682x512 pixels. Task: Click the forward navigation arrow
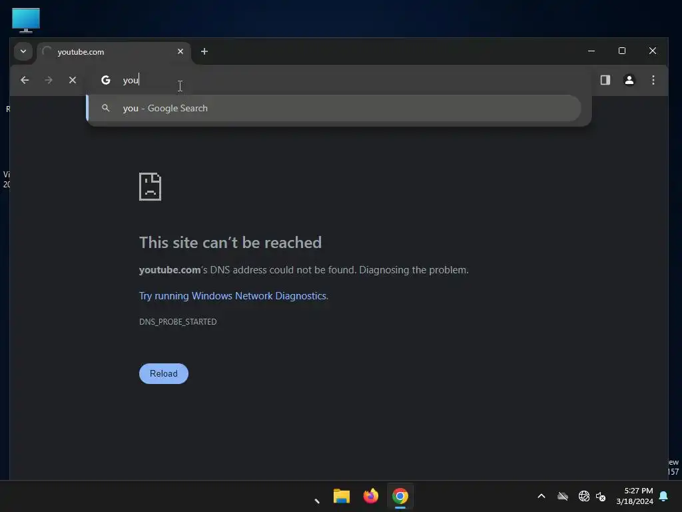click(49, 80)
